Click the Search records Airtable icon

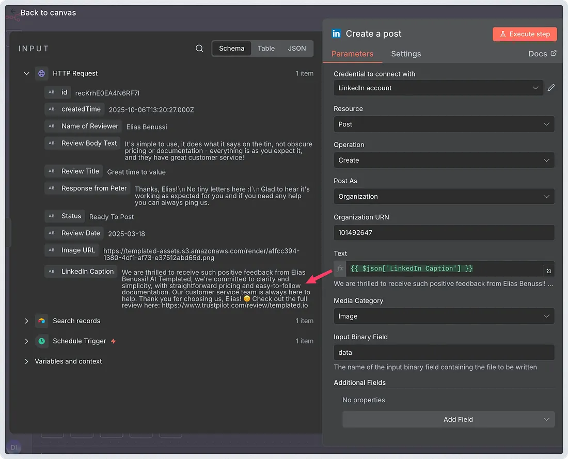point(42,321)
